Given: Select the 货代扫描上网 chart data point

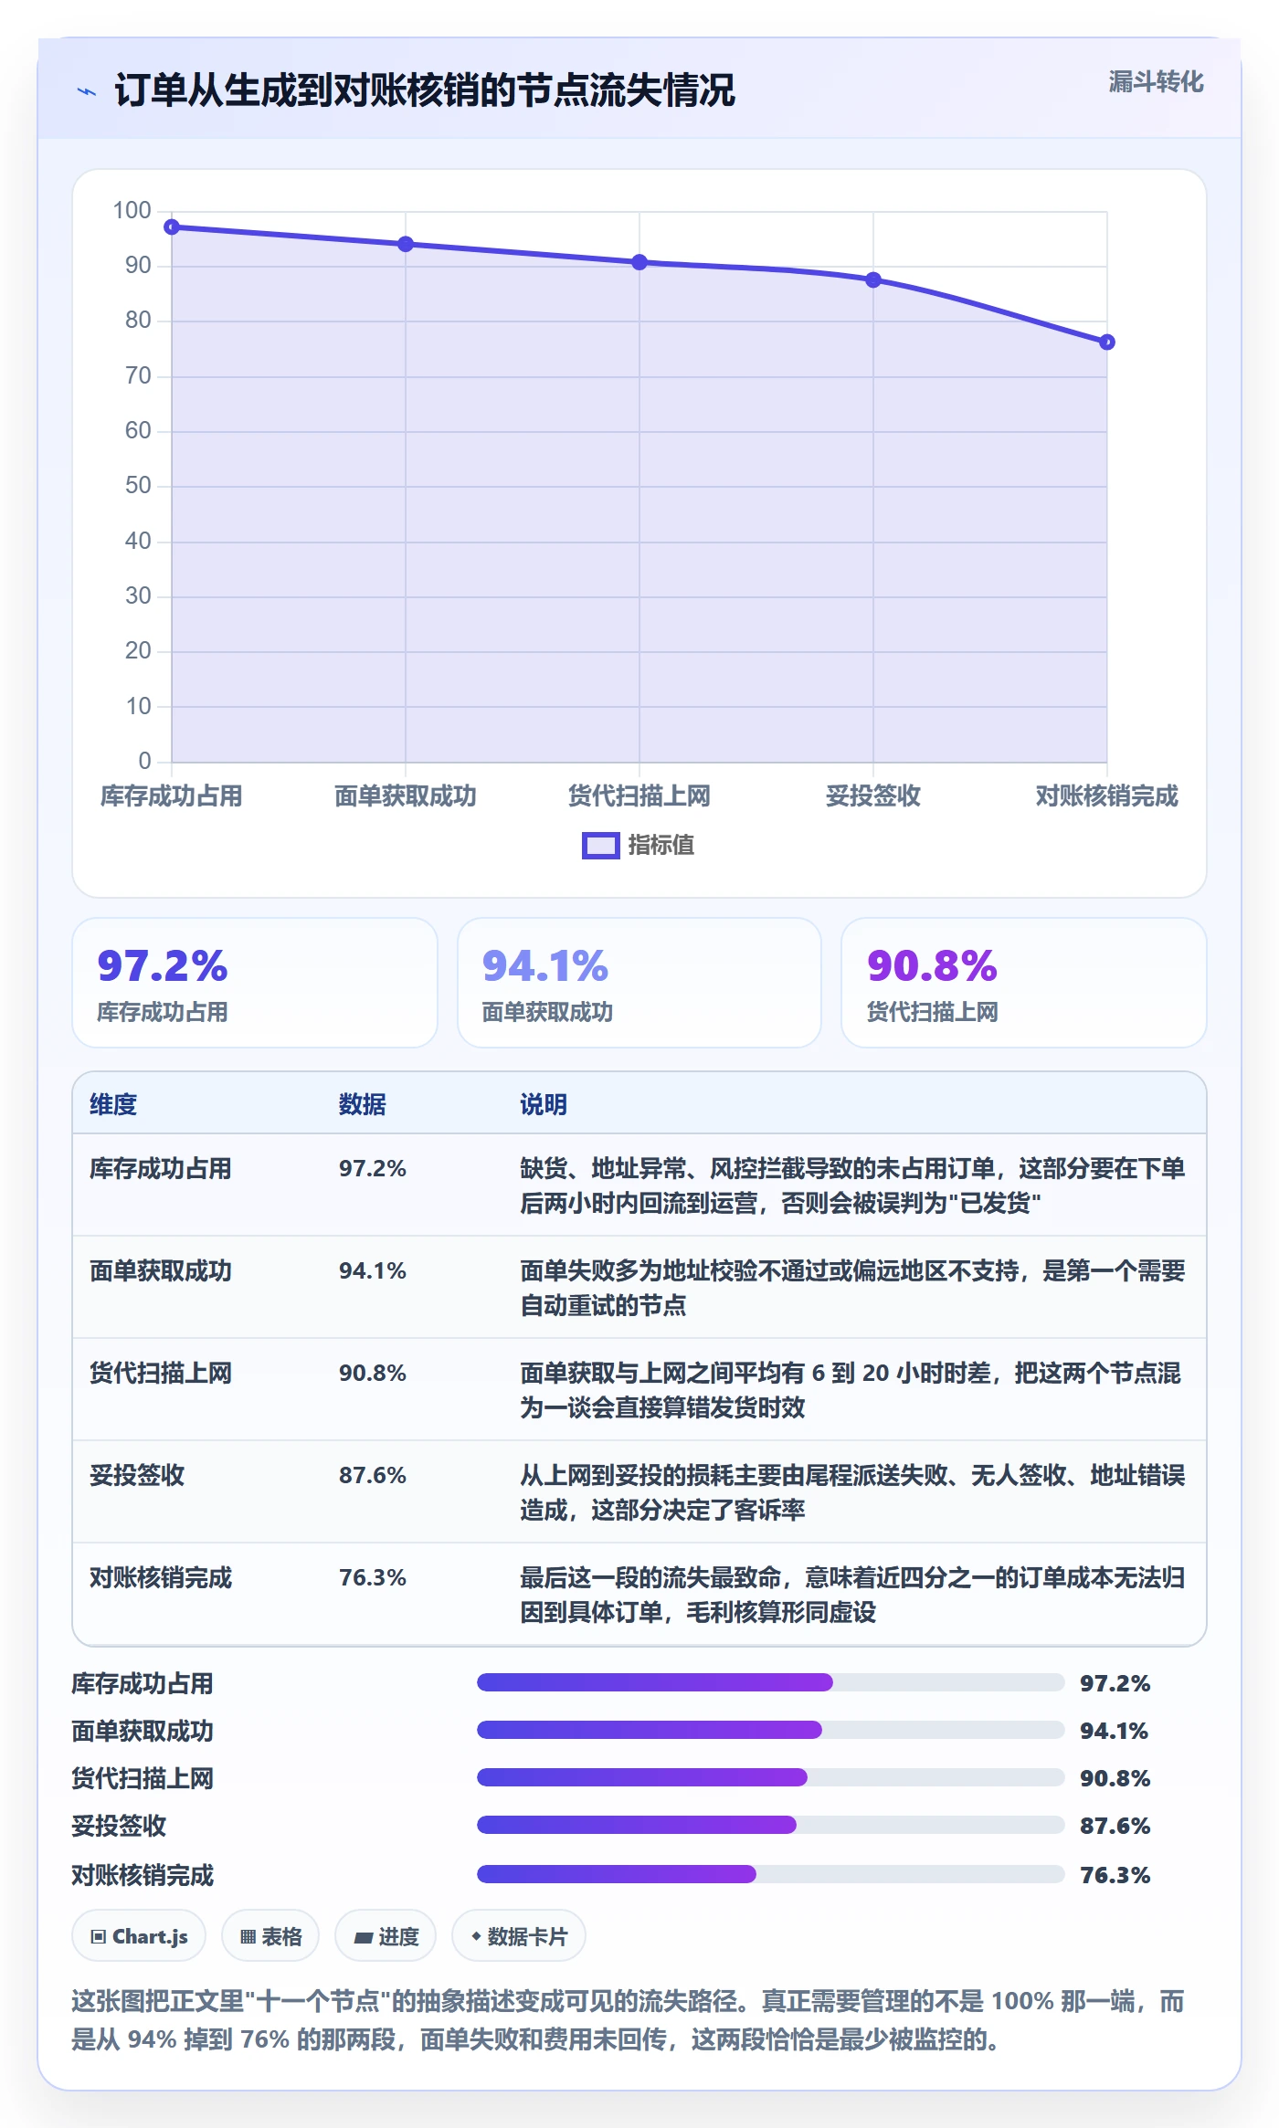Looking at the screenshot, I should (639, 262).
